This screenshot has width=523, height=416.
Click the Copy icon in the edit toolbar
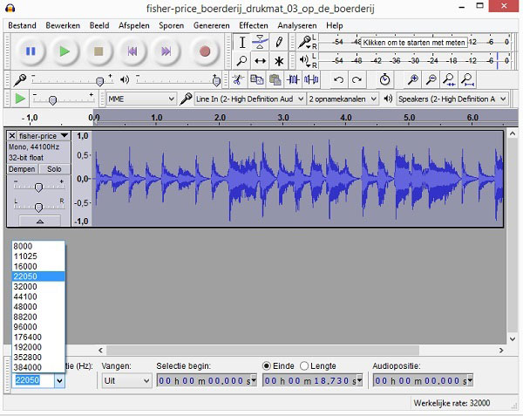(256, 79)
